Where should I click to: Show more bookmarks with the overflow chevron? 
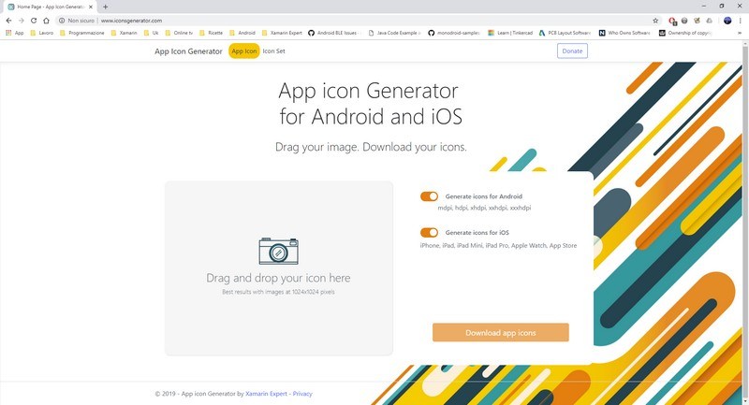coord(740,33)
